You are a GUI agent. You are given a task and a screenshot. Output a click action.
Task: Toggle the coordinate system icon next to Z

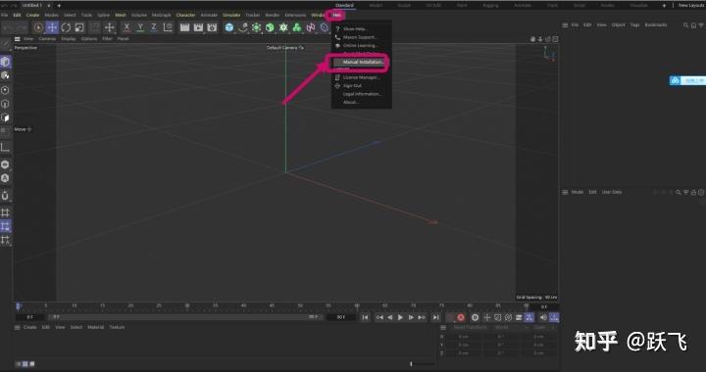(168, 27)
